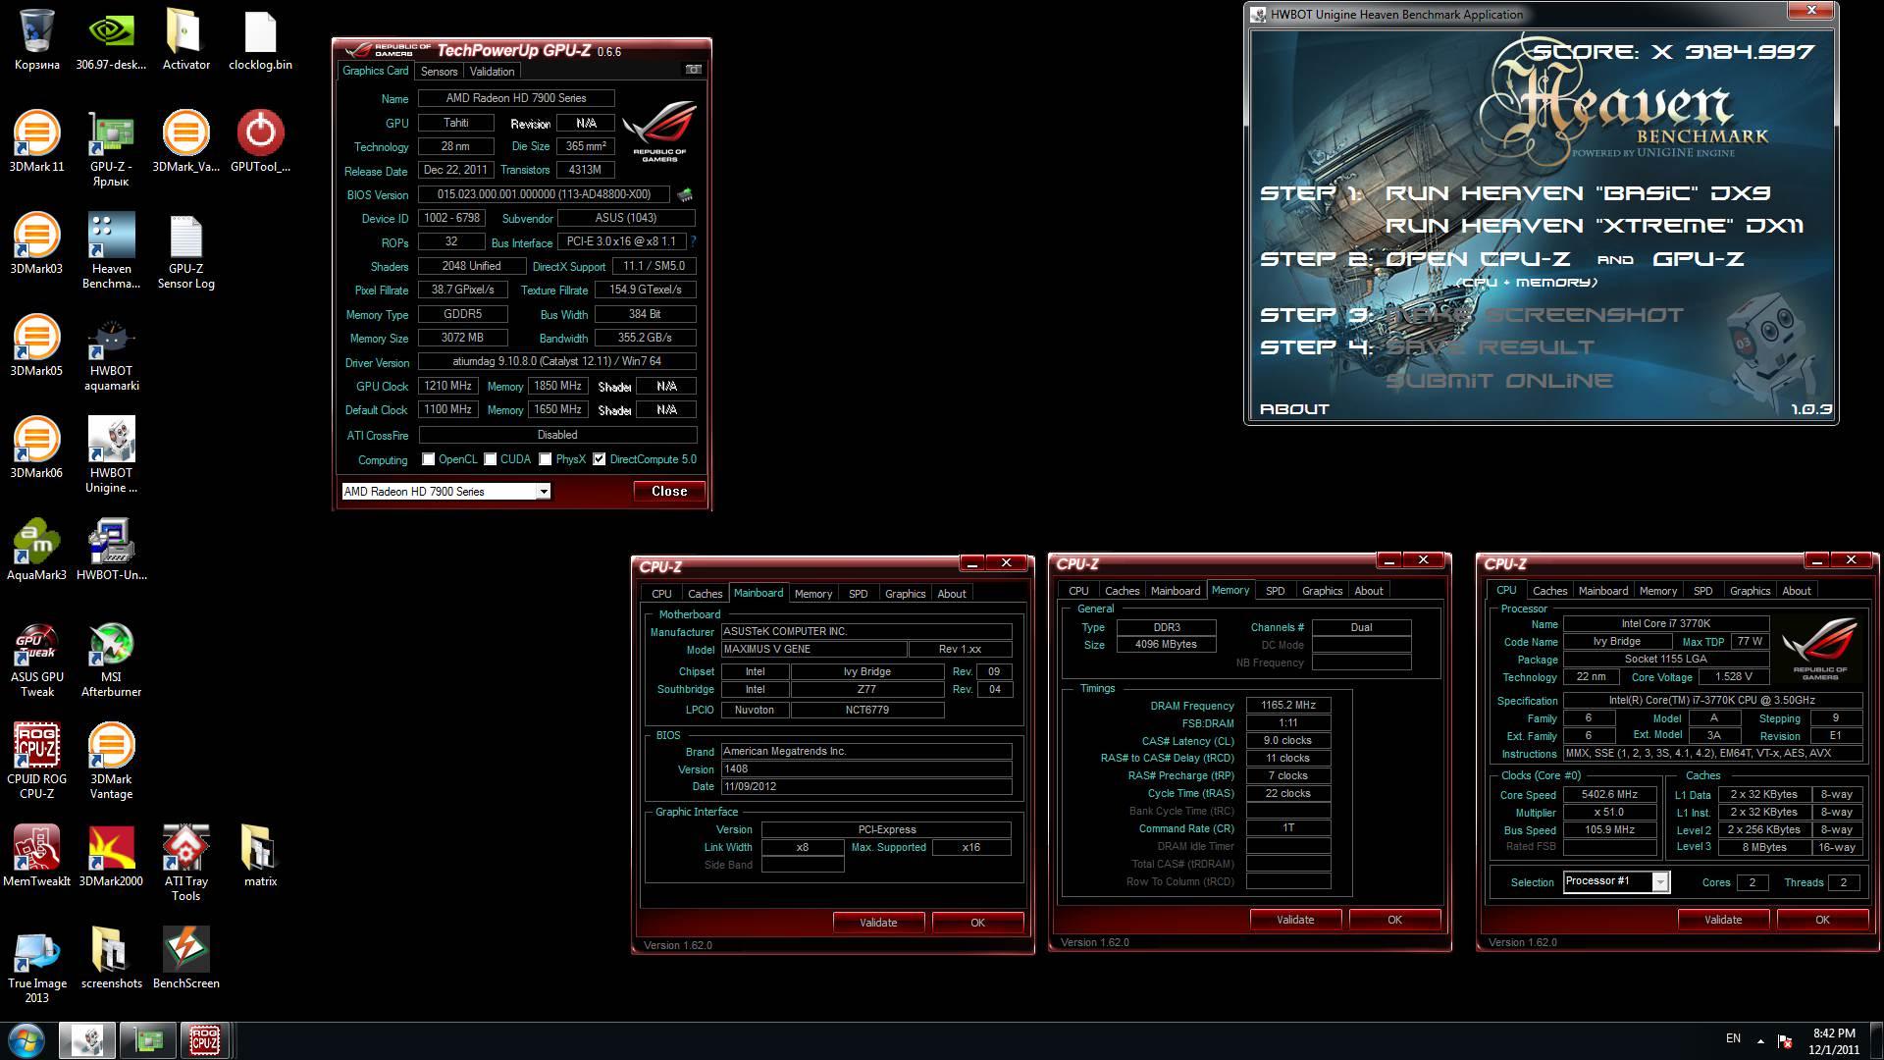This screenshot has height=1060, width=1884.
Task: Open the screenshots folder icon
Action: point(111,958)
